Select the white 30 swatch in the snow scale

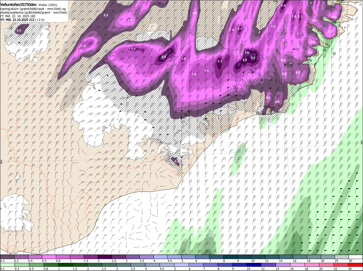click(x=356, y=257)
